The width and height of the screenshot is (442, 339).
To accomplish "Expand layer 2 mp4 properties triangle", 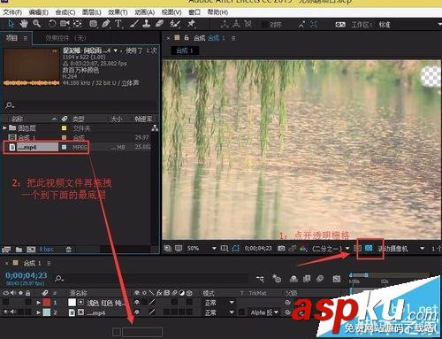I will click(39, 312).
